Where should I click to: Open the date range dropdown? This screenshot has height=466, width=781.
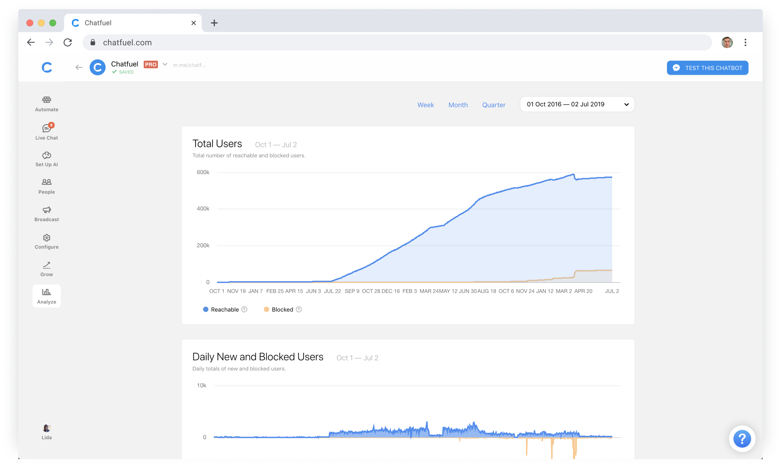point(577,104)
